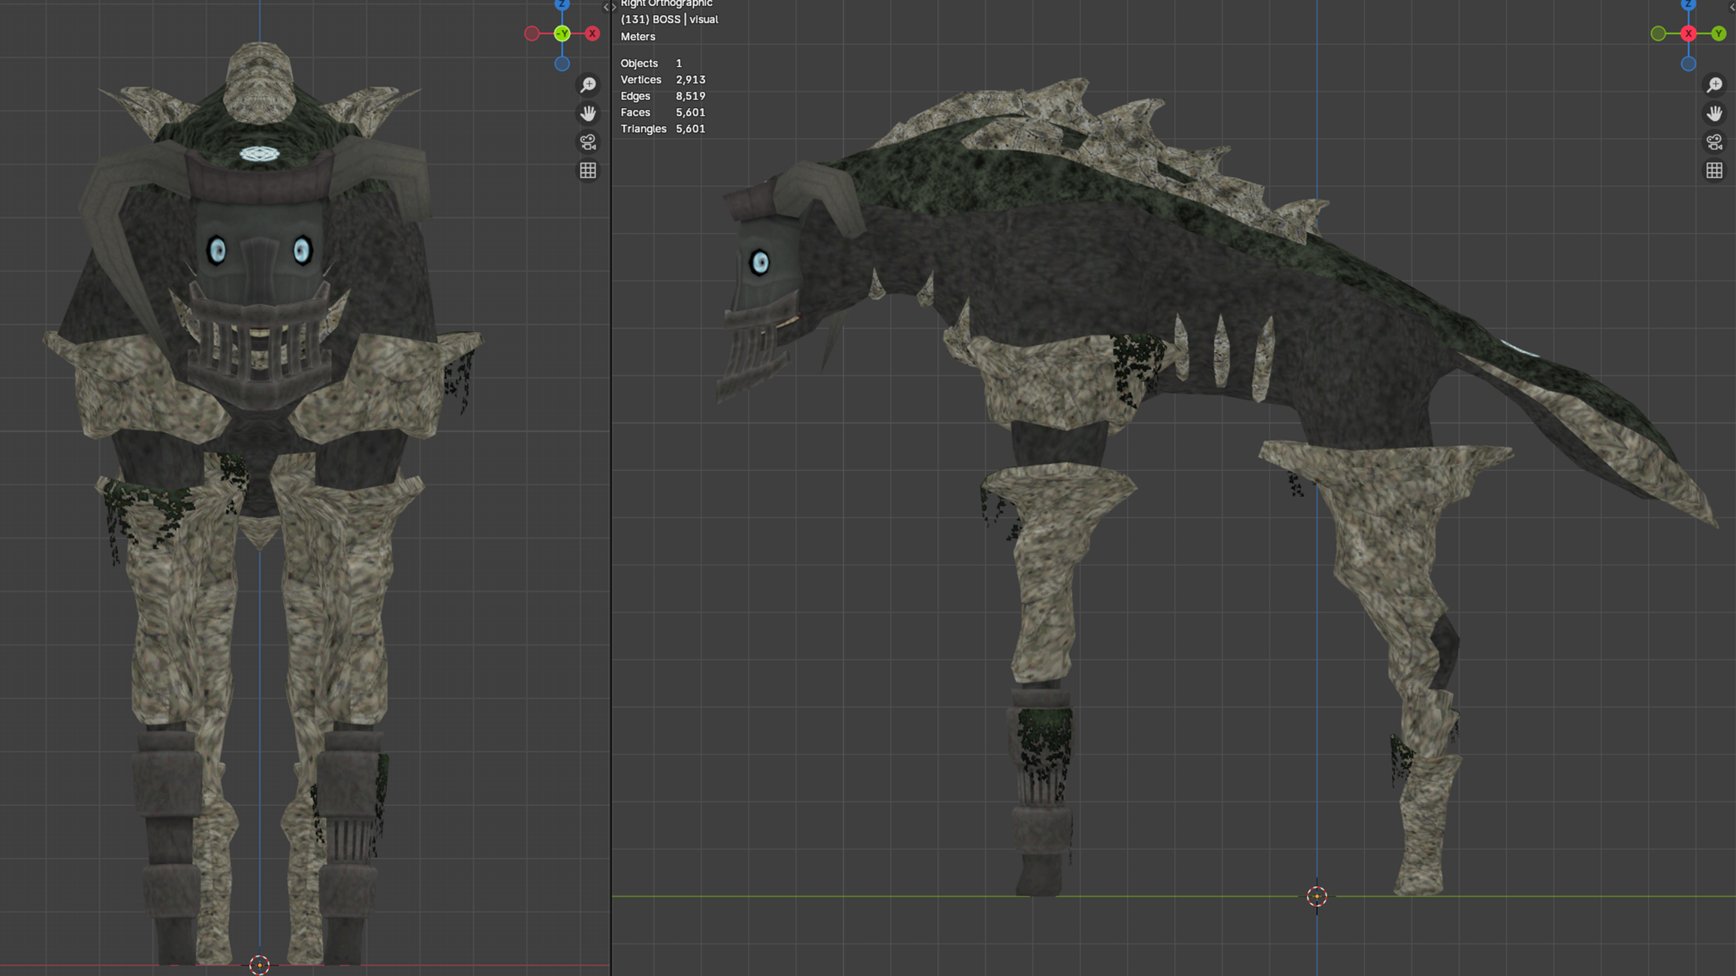Expand sidebar arrow of Right Orthographic viewport
Image resolution: width=1736 pixels, height=976 pixels.
(1732, 7)
